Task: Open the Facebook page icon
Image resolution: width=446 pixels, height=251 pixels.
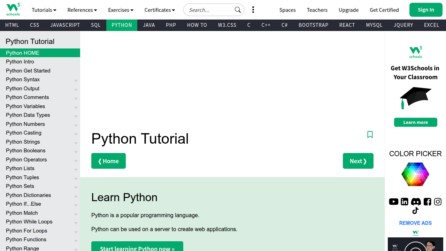Action: coord(427,201)
